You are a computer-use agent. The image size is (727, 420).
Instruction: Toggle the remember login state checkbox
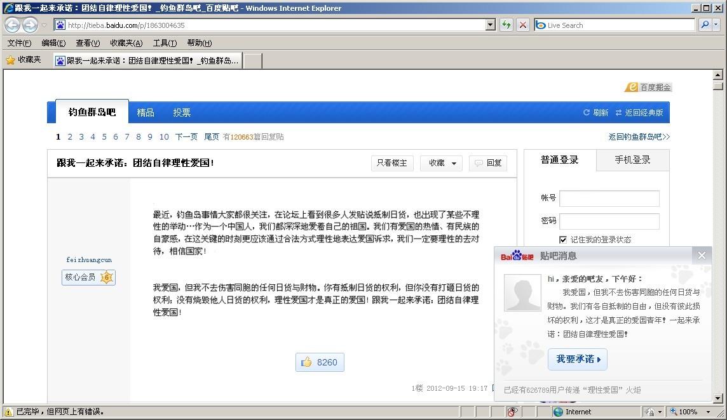pyautogui.click(x=562, y=239)
